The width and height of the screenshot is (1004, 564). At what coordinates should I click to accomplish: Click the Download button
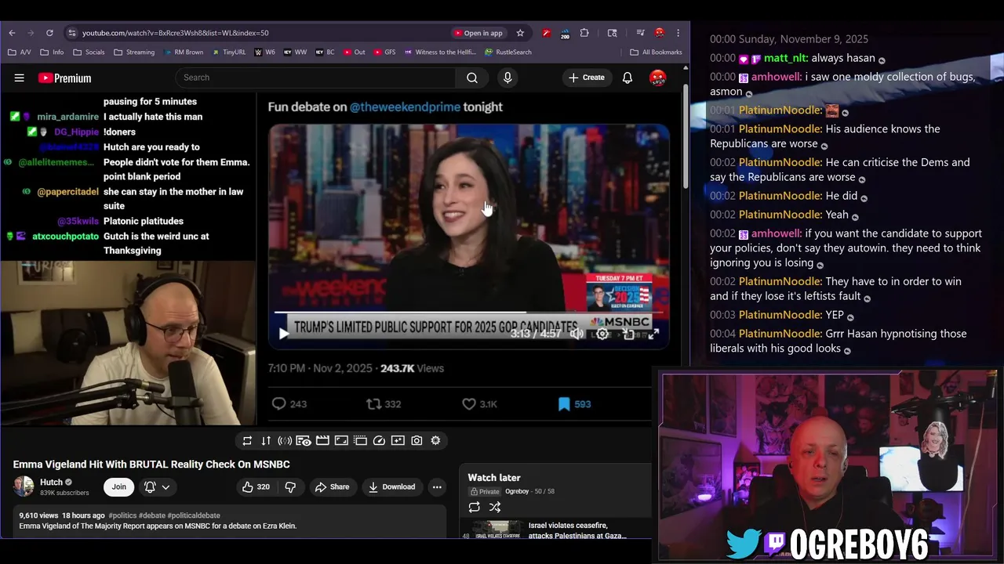pyautogui.click(x=391, y=487)
